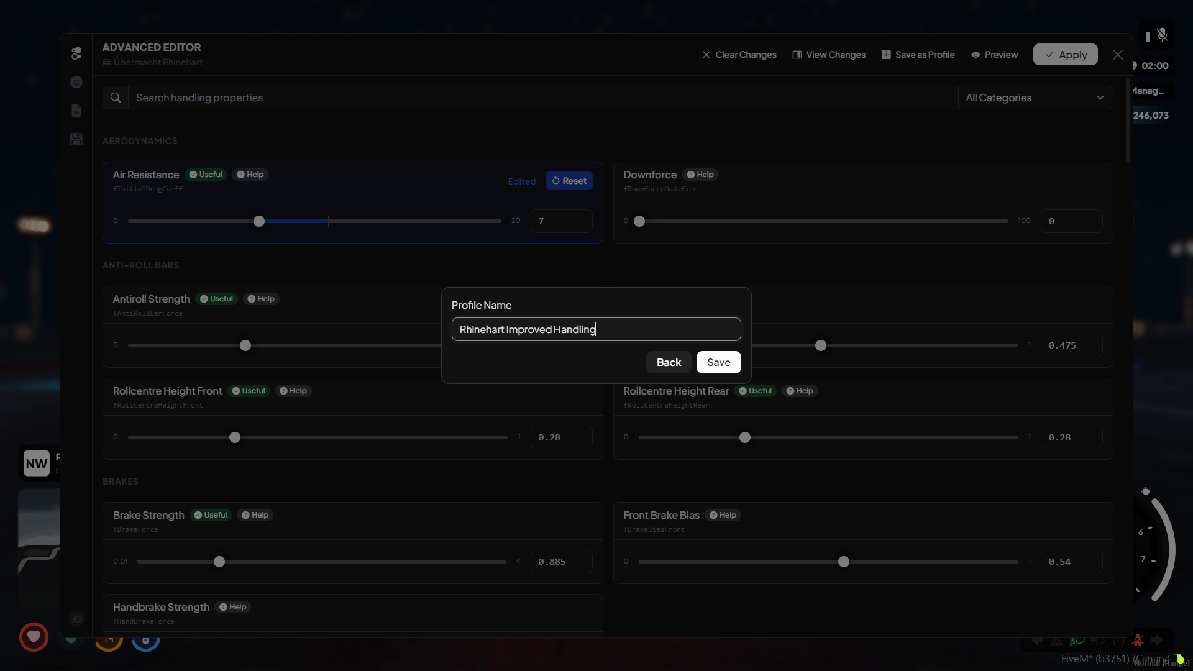Click the muted microphone icon
Viewport: 1193px width, 671px height.
pyautogui.click(x=1162, y=35)
